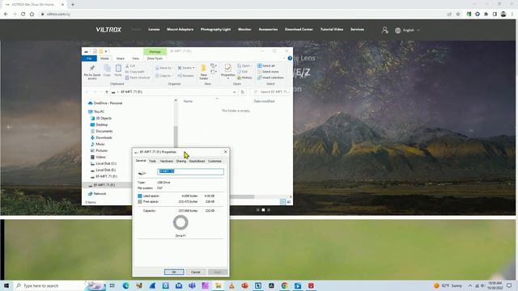The height and width of the screenshot is (291, 518).
Task: Click the Refresh button beside address bar
Action: pos(243,92)
